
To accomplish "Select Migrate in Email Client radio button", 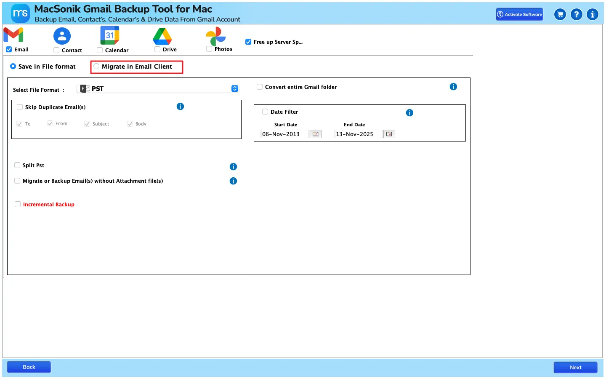I will pyautogui.click(x=96, y=66).
